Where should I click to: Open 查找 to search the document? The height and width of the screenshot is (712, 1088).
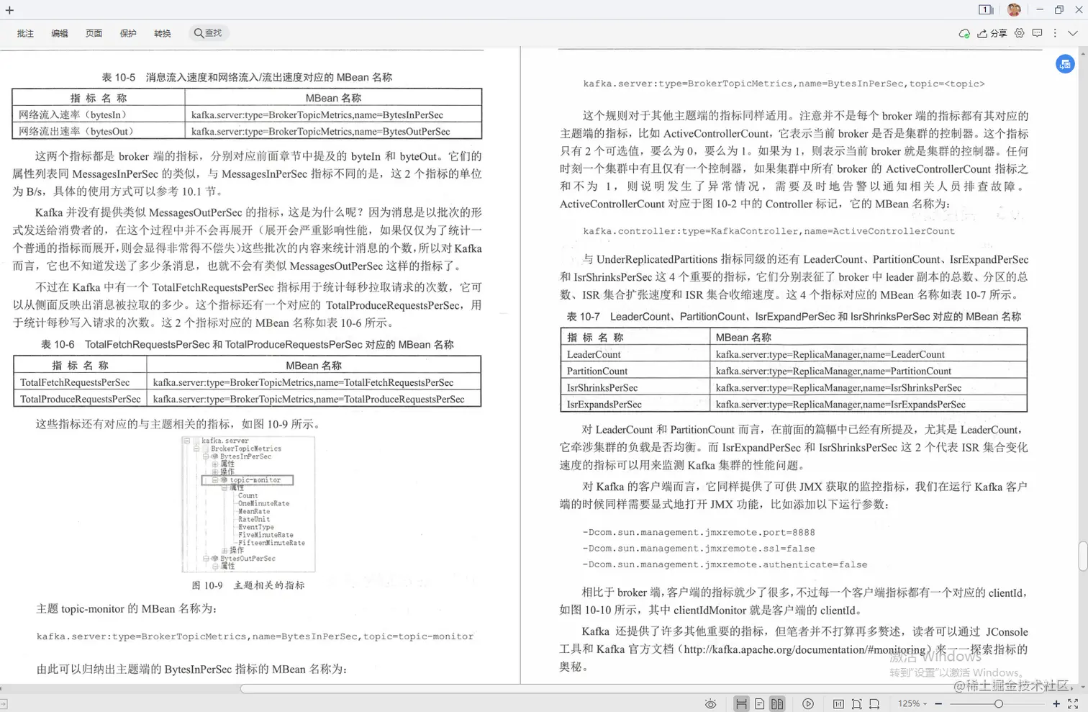pos(209,33)
